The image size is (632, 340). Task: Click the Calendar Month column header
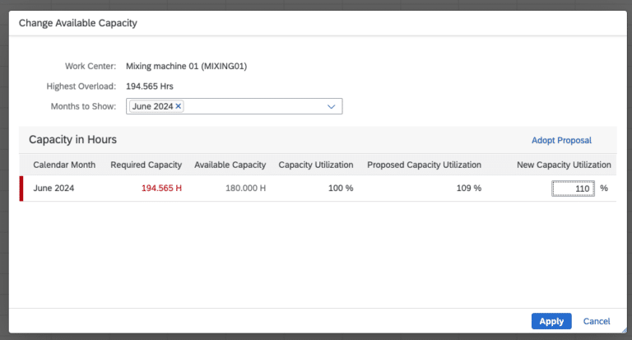click(x=65, y=165)
